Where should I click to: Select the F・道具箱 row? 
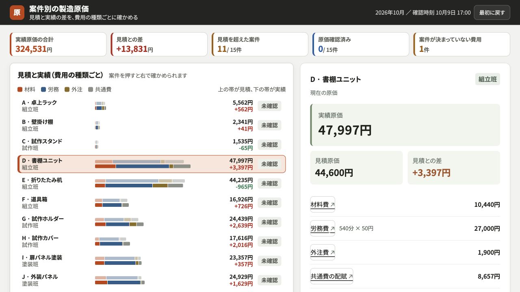pyautogui.click(x=152, y=203)
